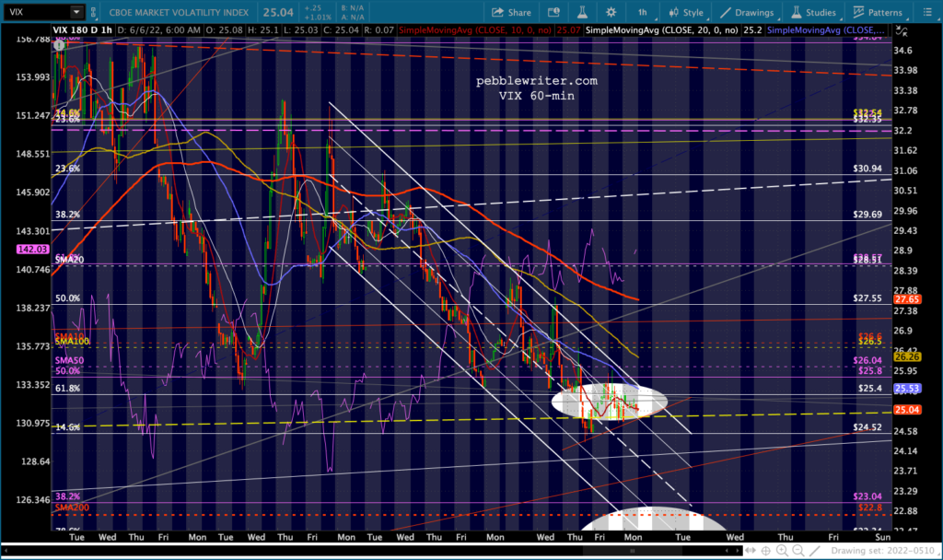The height and width of the screenshot is (560, 943).
Task: Toggle the pink 142.03 price label
Action: [x=32, y=249]
